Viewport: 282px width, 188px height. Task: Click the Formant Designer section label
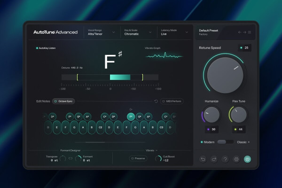point(70,150)
